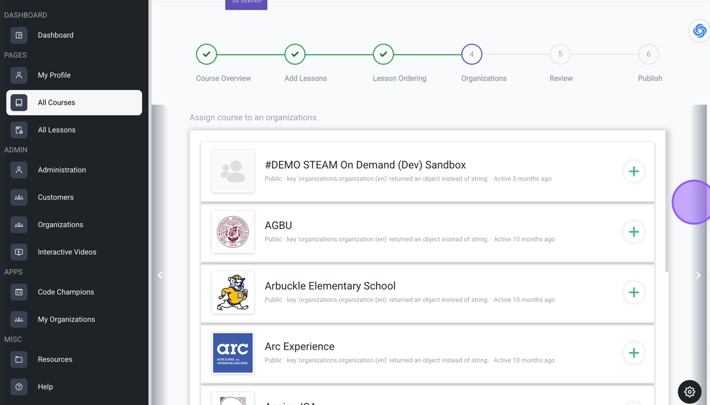Open the All Lessons icon in sidebar

(19, 130)
